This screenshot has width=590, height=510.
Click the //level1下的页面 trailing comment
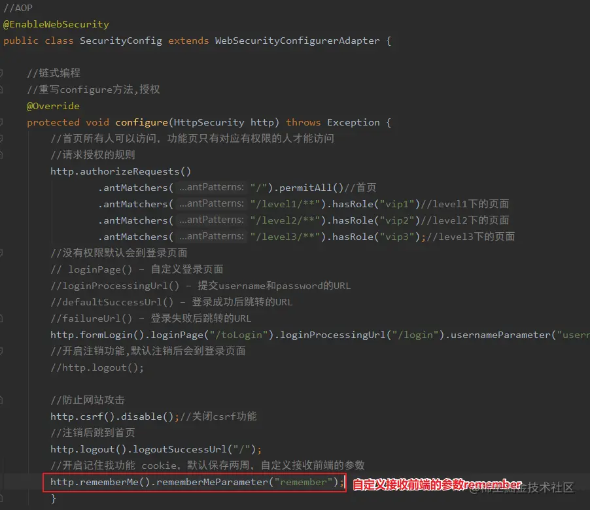click(x=464, y=204)
